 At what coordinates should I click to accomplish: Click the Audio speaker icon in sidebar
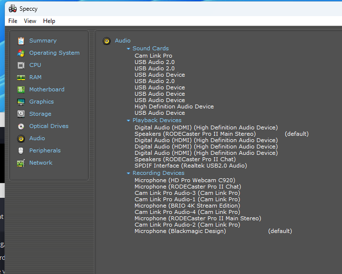[21, 139]
